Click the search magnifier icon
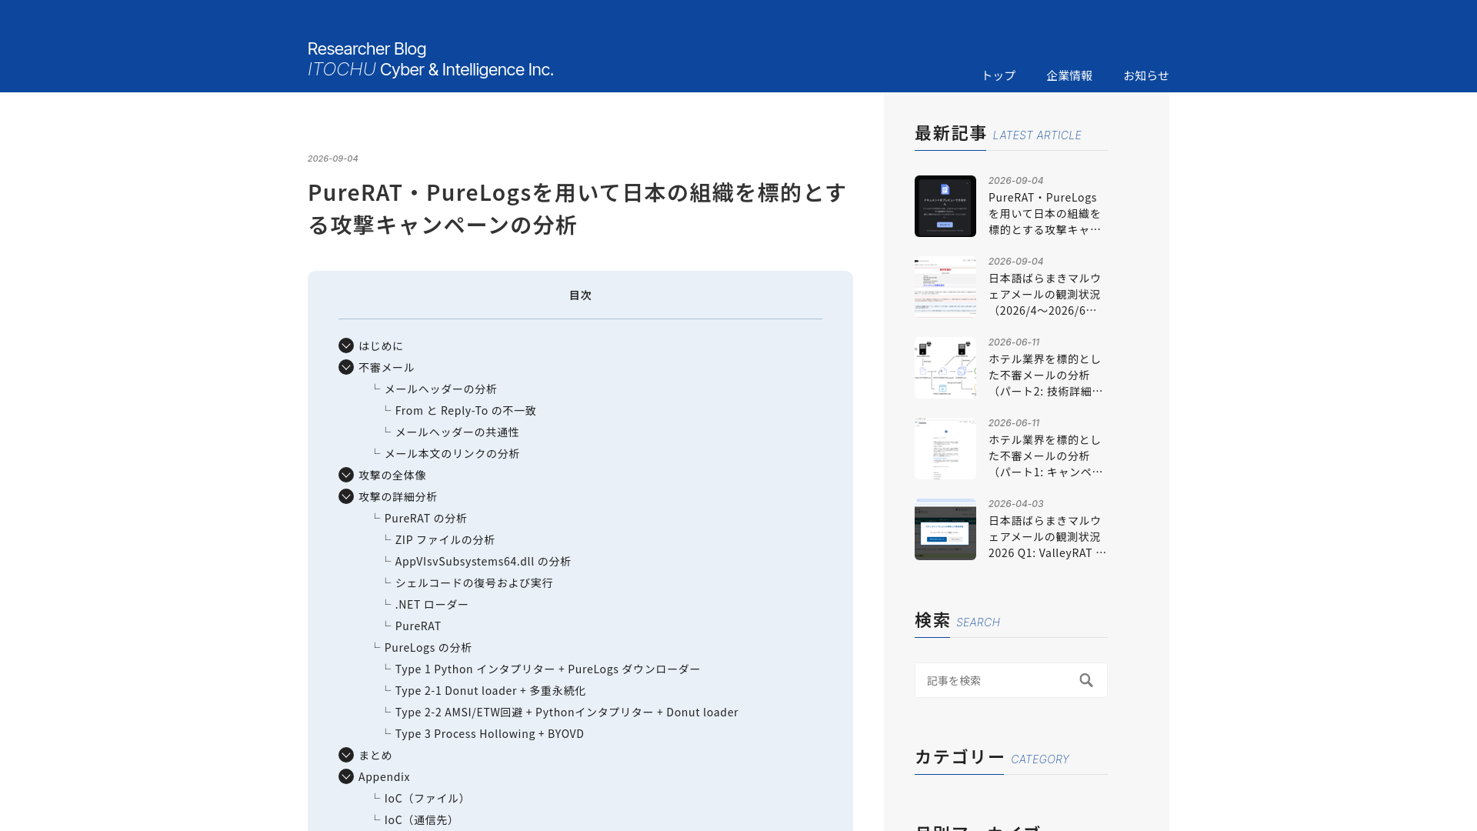Image resolution: width=1477 pixels, height=831 pixels. [1085, 680]
